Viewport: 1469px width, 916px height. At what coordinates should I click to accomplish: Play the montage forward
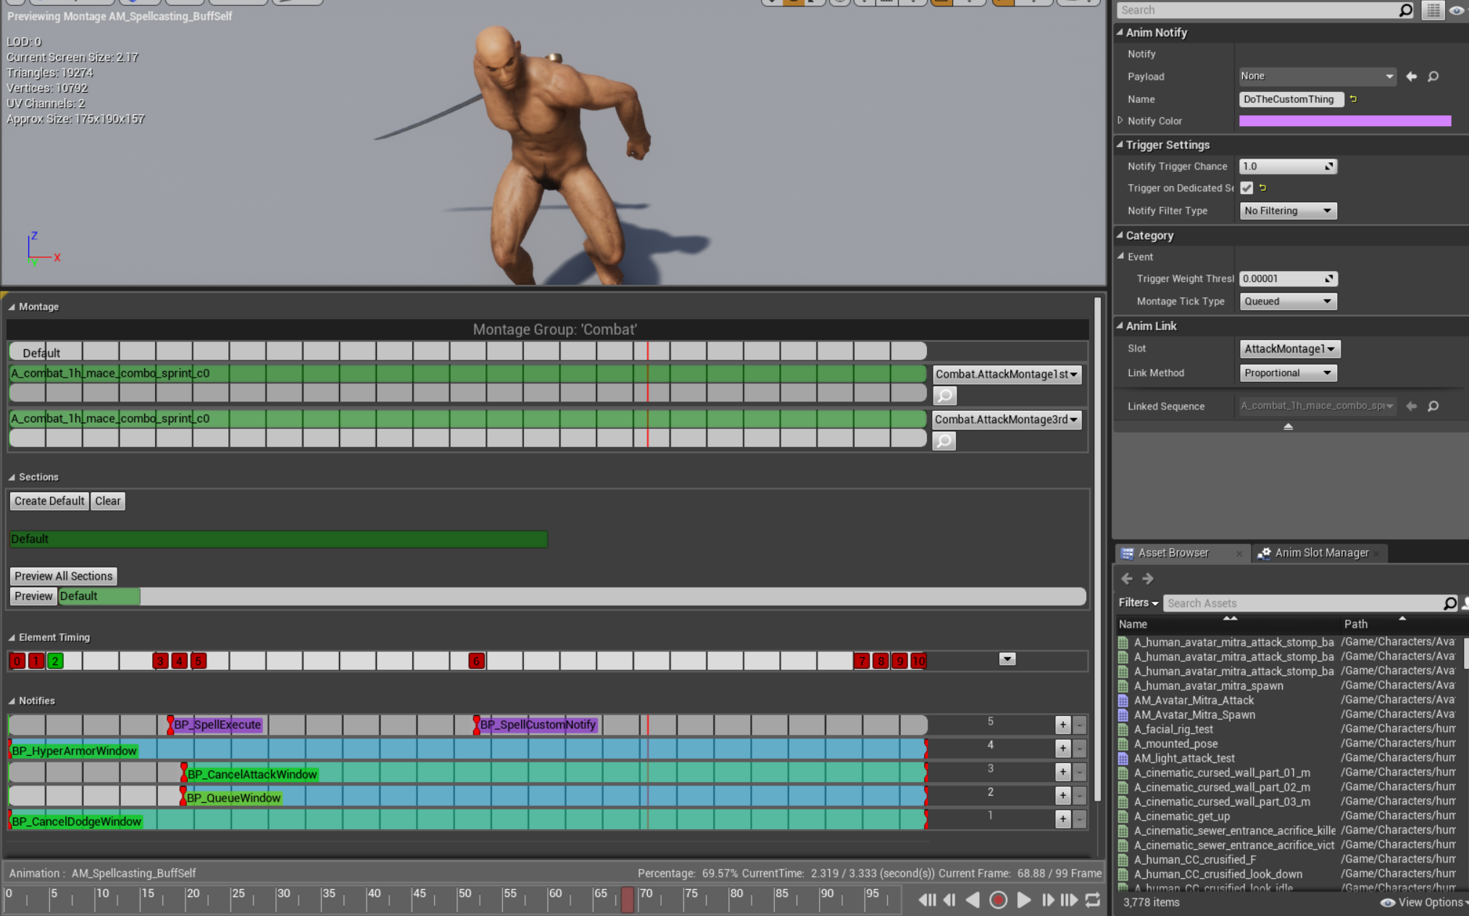coord(1023,900)
